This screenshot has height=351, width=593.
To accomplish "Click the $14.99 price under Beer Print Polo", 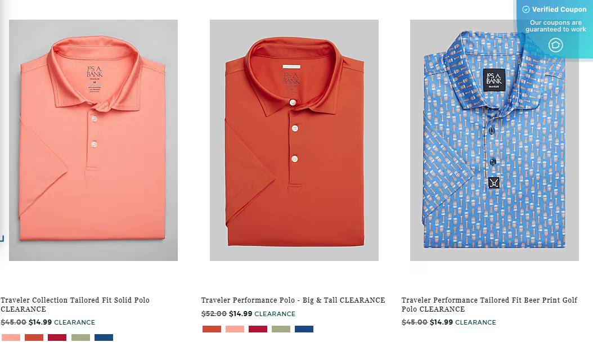I will [x=441, y=322].
